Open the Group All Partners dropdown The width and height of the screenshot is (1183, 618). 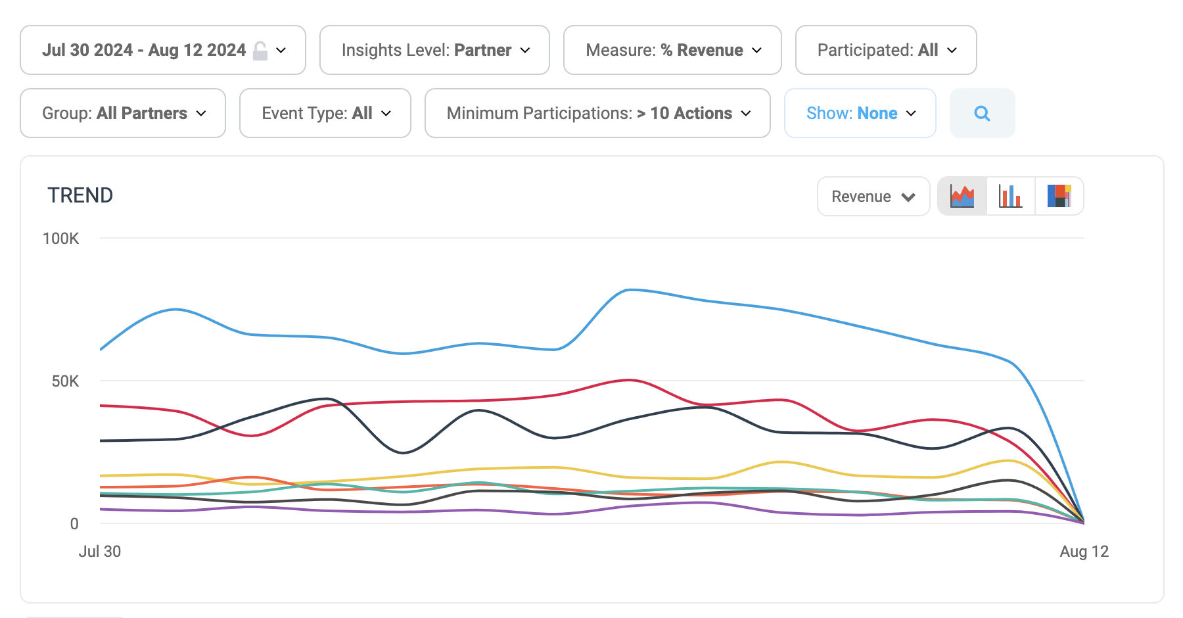[x=123, y=113]
